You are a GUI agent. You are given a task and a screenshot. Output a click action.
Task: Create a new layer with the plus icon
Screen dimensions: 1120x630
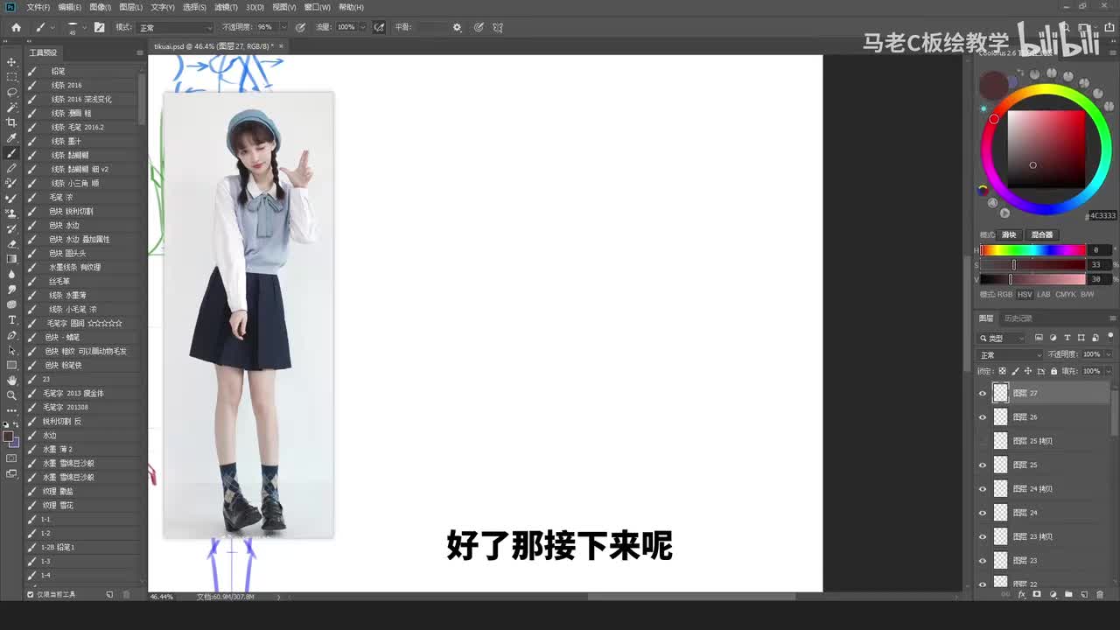coord(1084,594)
